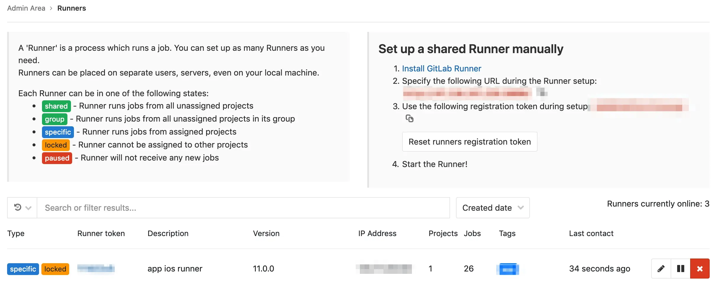Click the green group state label
Screen dimensions: 715x288
[54, 119]
